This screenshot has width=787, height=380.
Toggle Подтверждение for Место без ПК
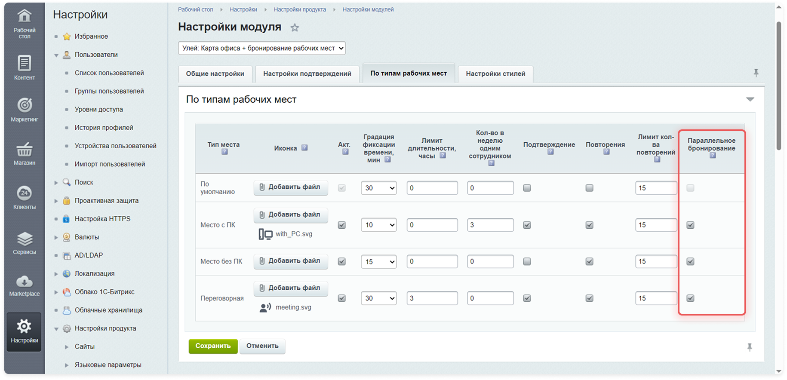pyautogui.click(x=527, y=261)
